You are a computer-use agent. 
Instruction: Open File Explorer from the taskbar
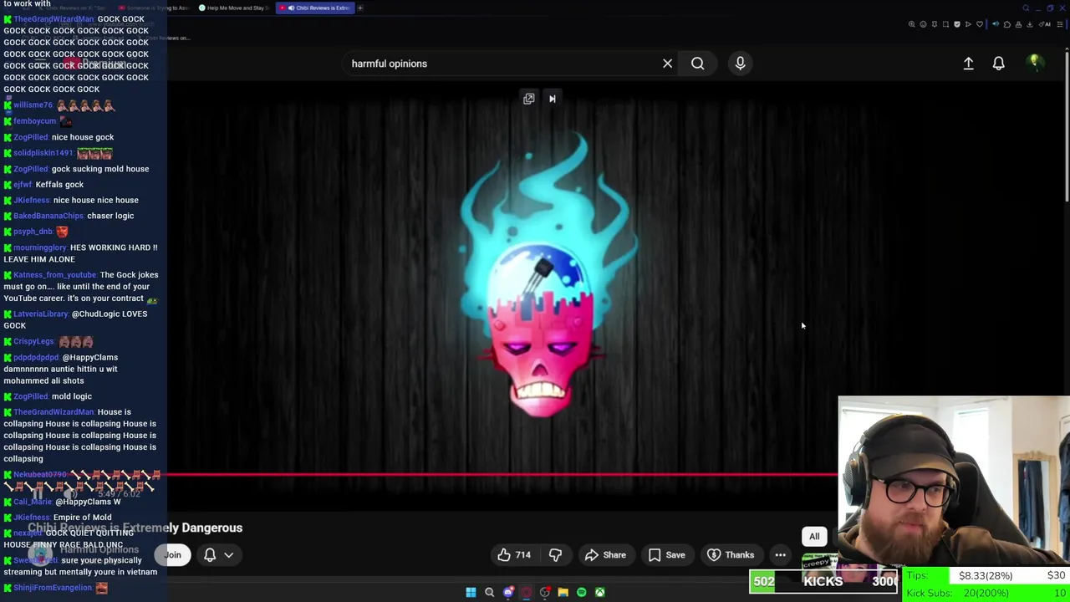(563, 592)
